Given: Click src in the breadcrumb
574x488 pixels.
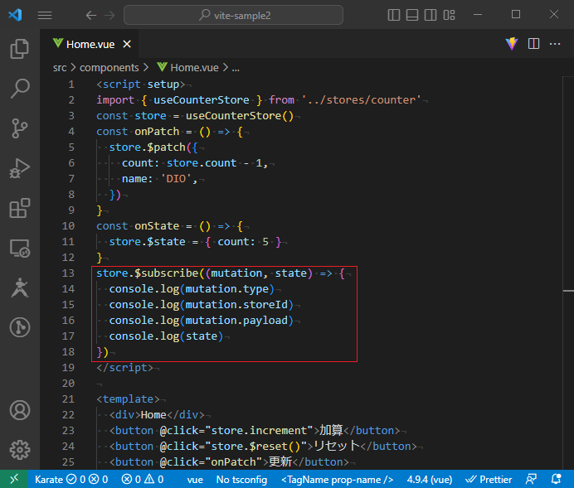Looking at the screenshot, I should tap(60, 68).
